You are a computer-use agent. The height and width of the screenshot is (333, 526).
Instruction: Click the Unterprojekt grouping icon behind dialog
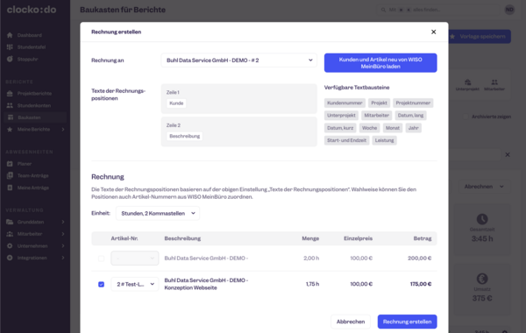[x=467, y=82]
